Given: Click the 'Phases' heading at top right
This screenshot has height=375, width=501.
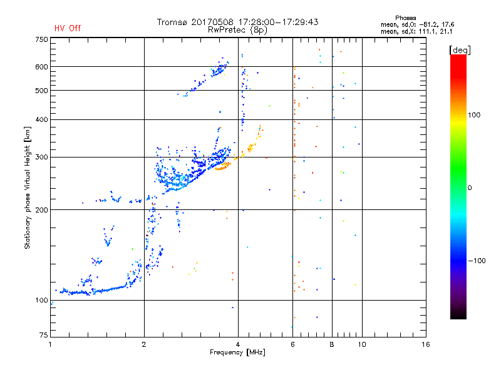Looking at the screenshot, I should tap(405, 18).
